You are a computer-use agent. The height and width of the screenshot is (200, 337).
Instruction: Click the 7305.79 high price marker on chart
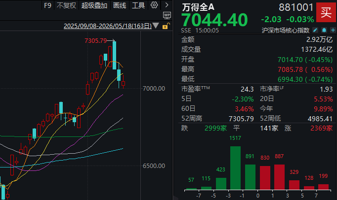tap(96, 40)
